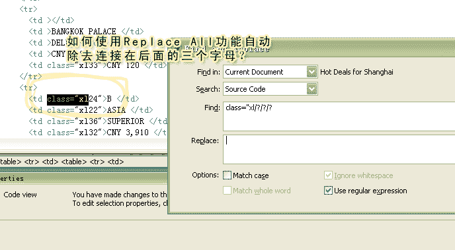Open the Find in dropdown arrow
Screen dimensions: 455x250
point(311,72)
